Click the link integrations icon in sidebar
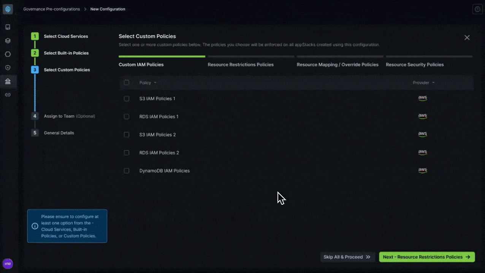The height and width of the screenshot is (273, 485). (x=8, y=95)
